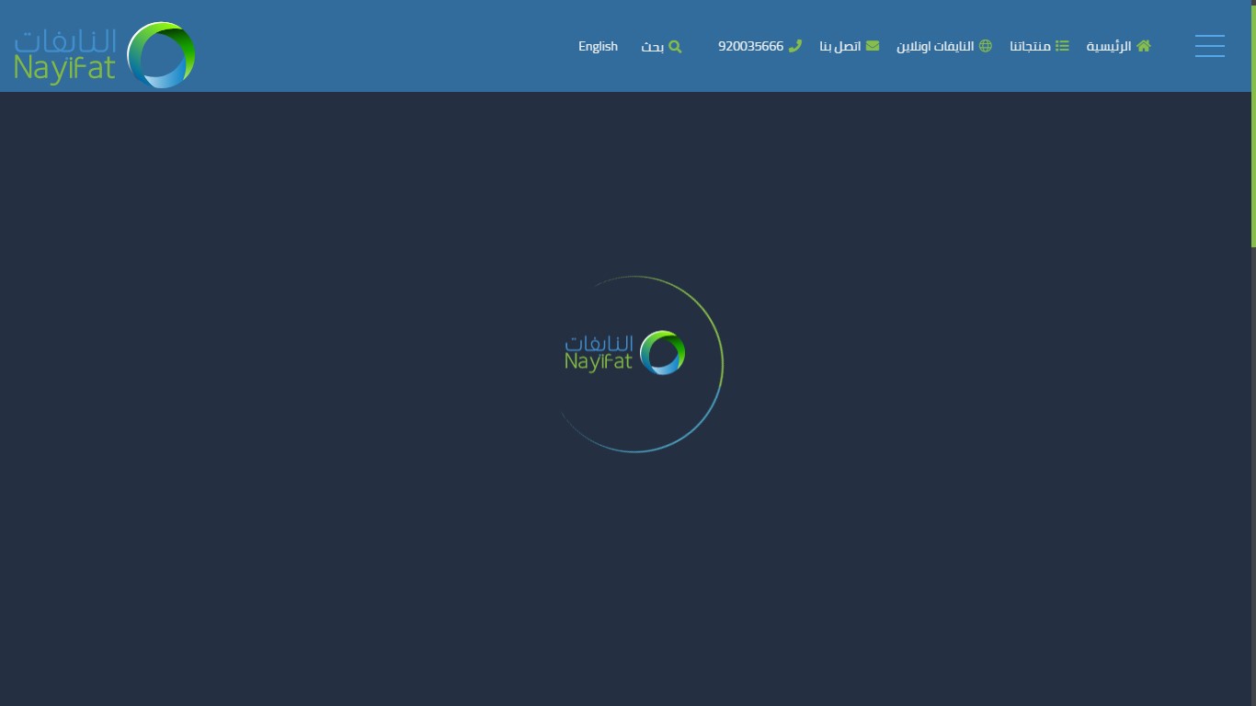1256x706 pixels.
Task: Click the globe icon beside النايفات اونلاين
Action: click(x=985, y=46)
